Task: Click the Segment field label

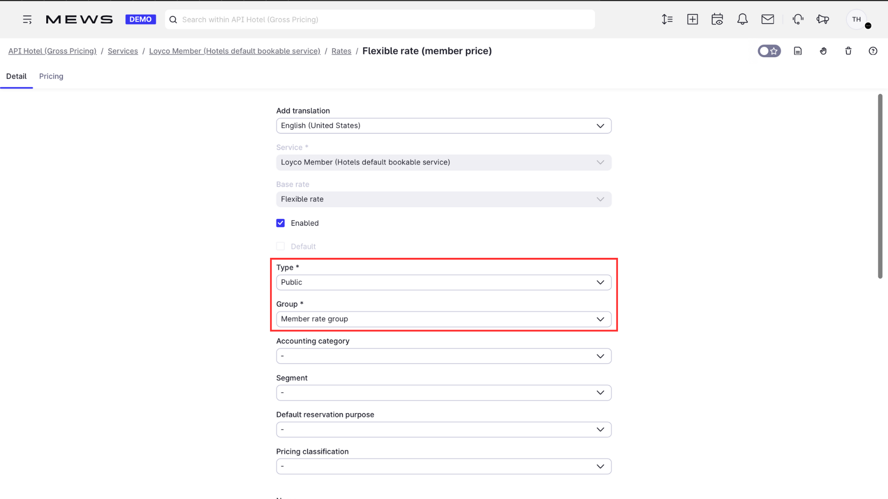Action: coord(292,378)
